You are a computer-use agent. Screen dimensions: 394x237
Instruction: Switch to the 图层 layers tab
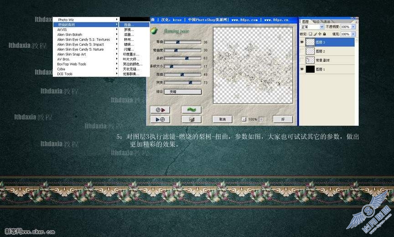click(x=305, y=21)
